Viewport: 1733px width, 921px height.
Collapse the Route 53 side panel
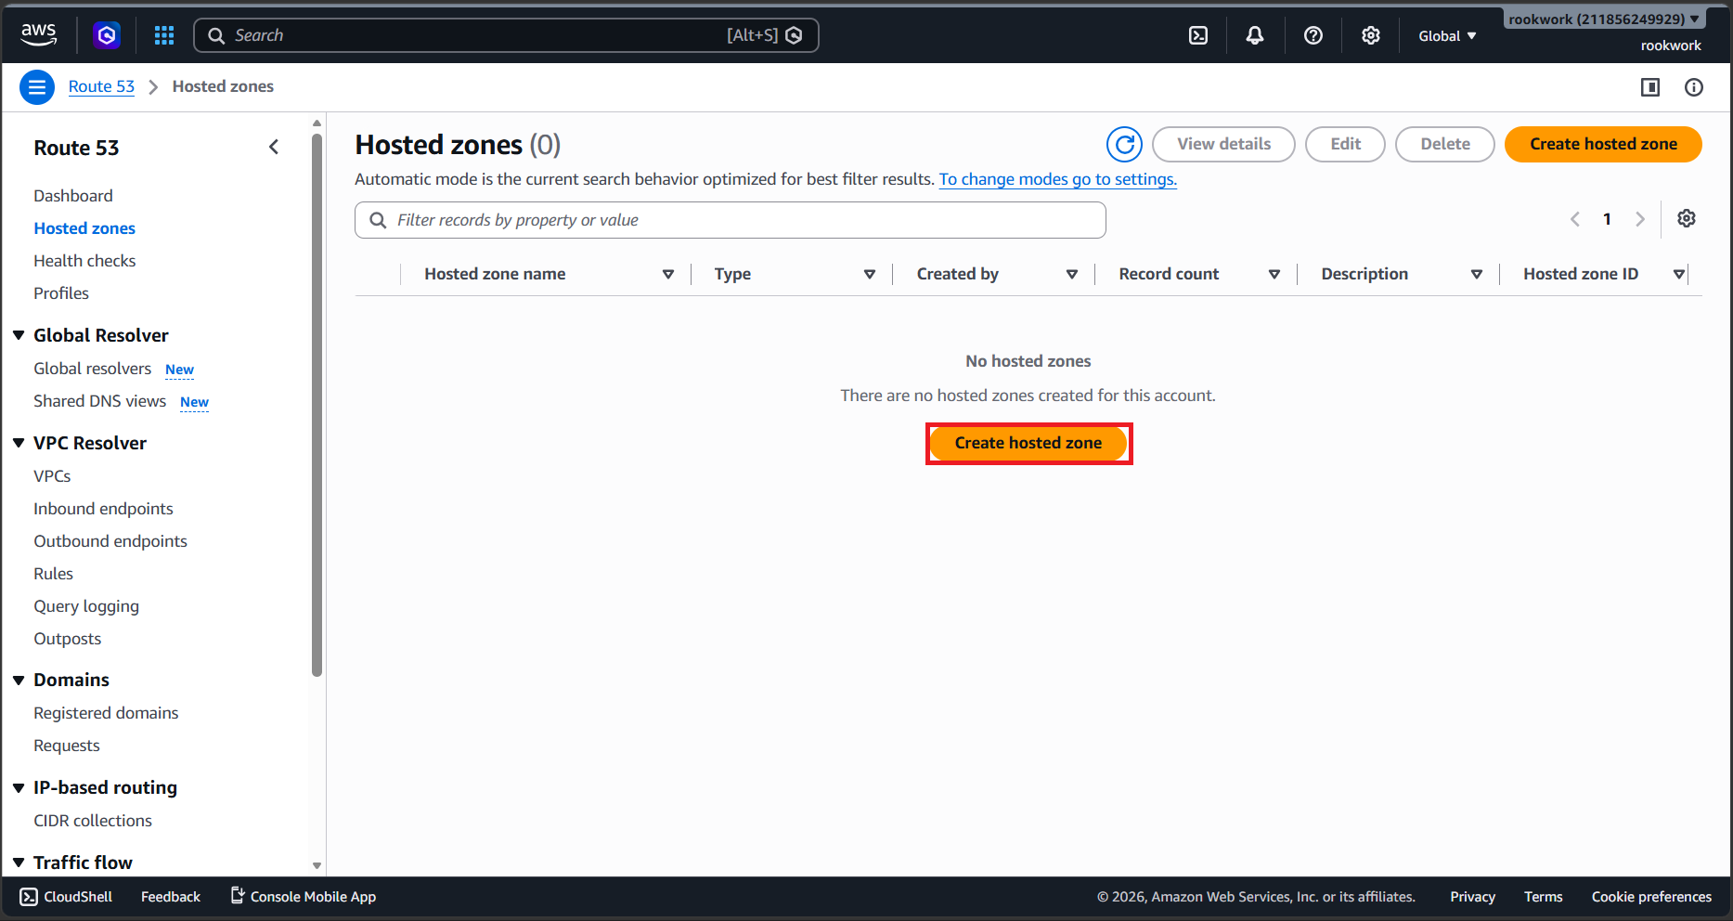pyautogui.click(x=274, y=147)
